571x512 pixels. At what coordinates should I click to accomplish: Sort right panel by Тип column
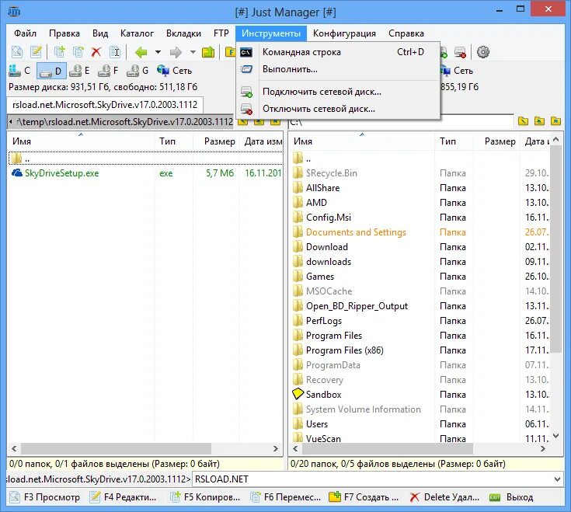[x=454, y=141]
